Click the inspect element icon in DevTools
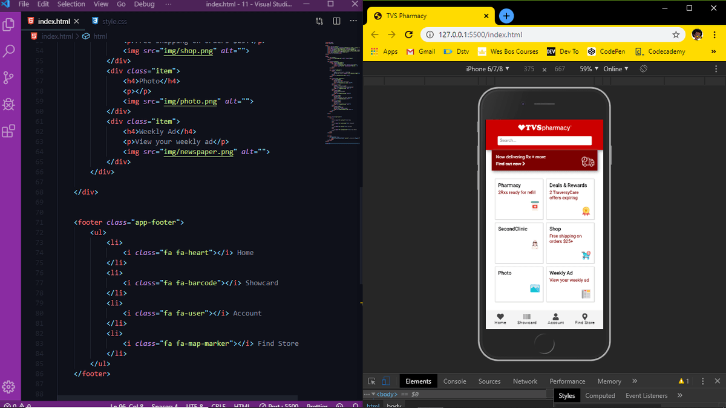This screenshot has height=408, width=726. pos(372,381)
